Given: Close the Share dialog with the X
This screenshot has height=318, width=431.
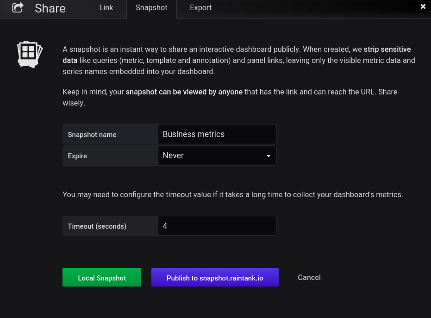Looking at the screenshot, I should click(423, 6).
